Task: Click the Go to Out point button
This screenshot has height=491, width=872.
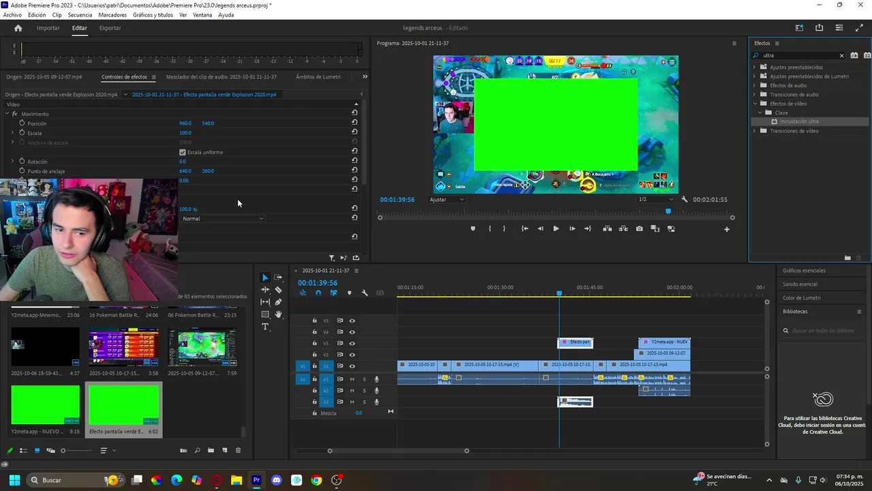Action: [587, 228]
